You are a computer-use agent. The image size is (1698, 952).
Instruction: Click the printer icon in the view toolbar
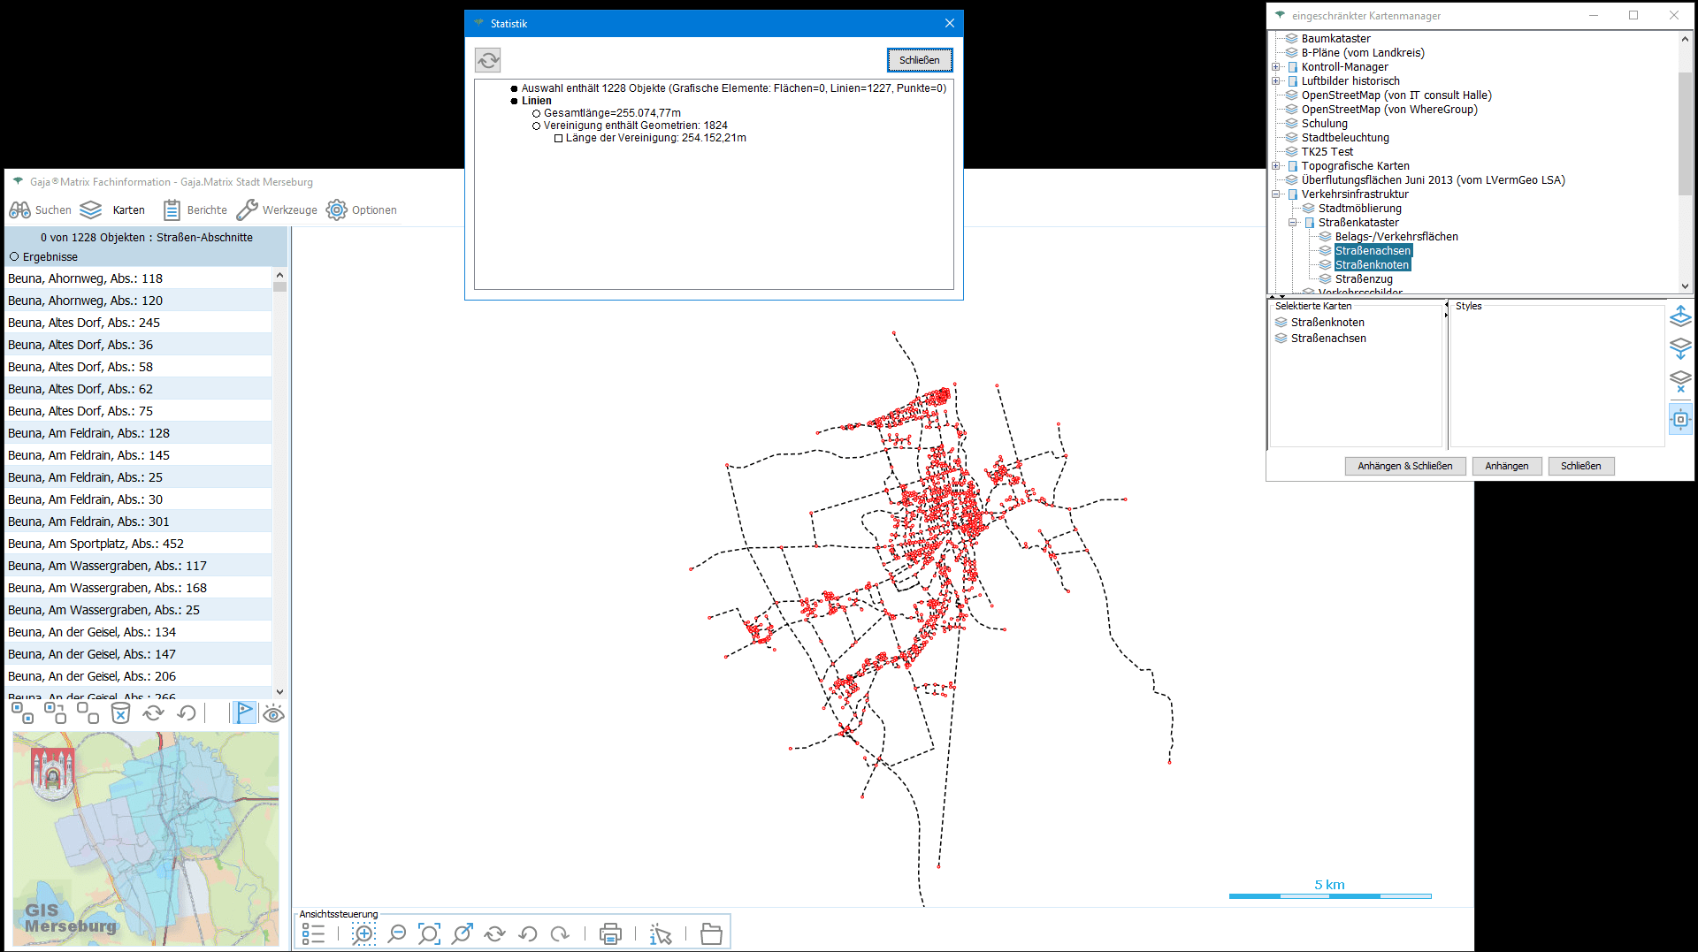[x=610, y=933]
